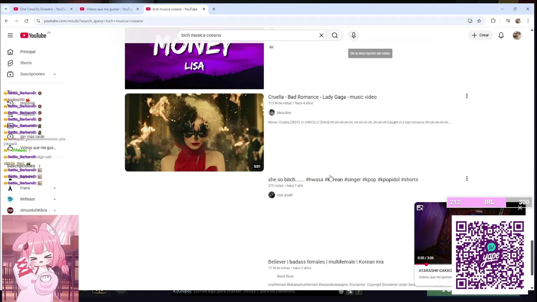Screen dimensions: 537x302
Task: Go forward in browser history
Action: point(16,21)
